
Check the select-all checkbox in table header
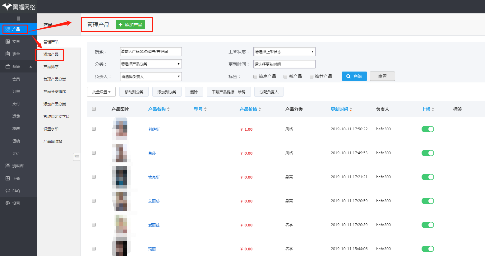pos(94,109)
